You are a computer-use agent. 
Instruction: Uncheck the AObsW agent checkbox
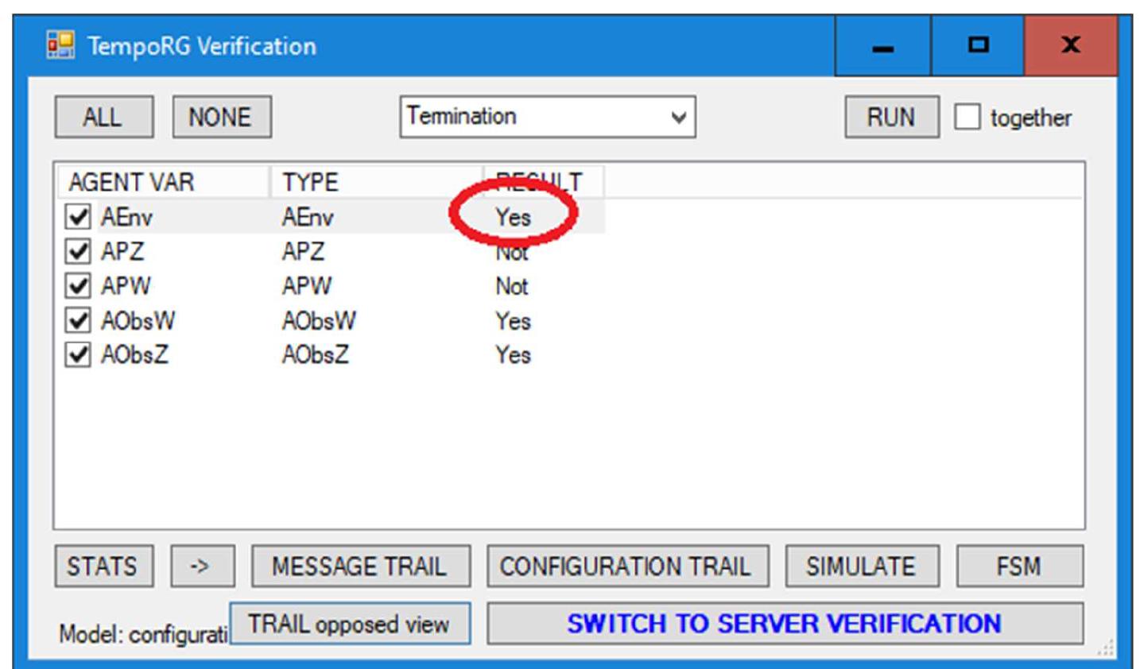click(x=78, y=320)
